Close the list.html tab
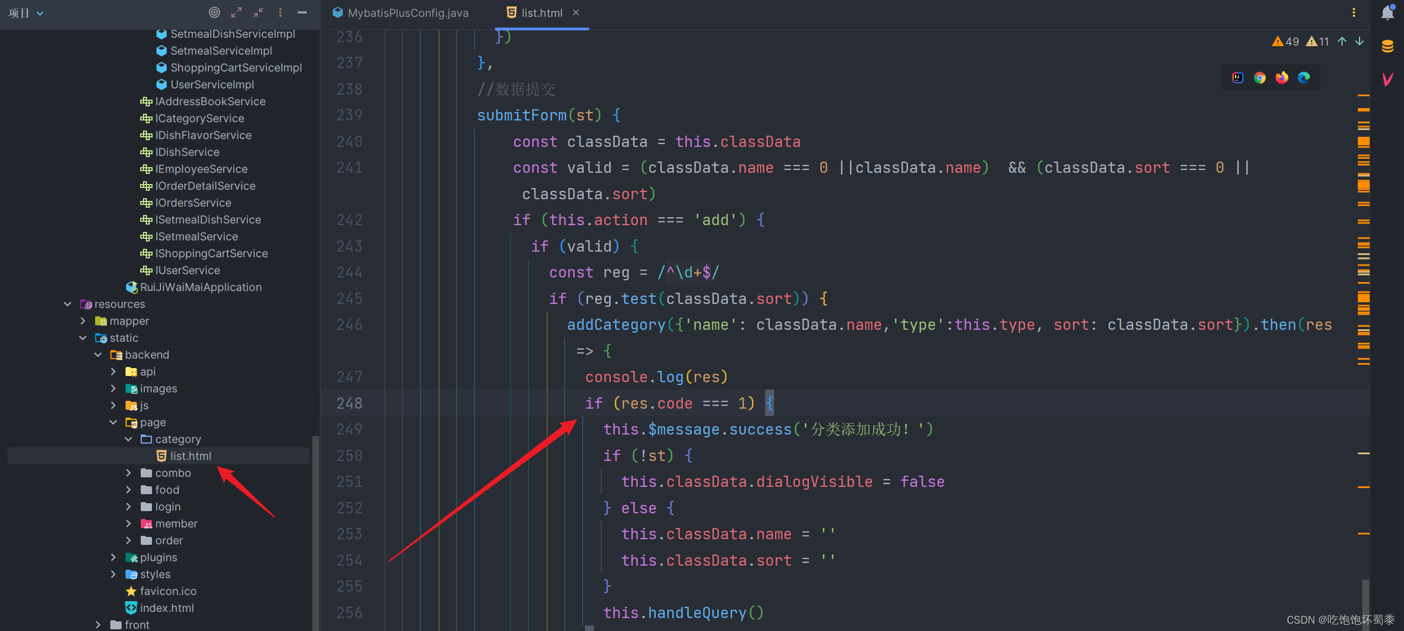This screenshot has height=631, width=1404. [x=576, y=12]
